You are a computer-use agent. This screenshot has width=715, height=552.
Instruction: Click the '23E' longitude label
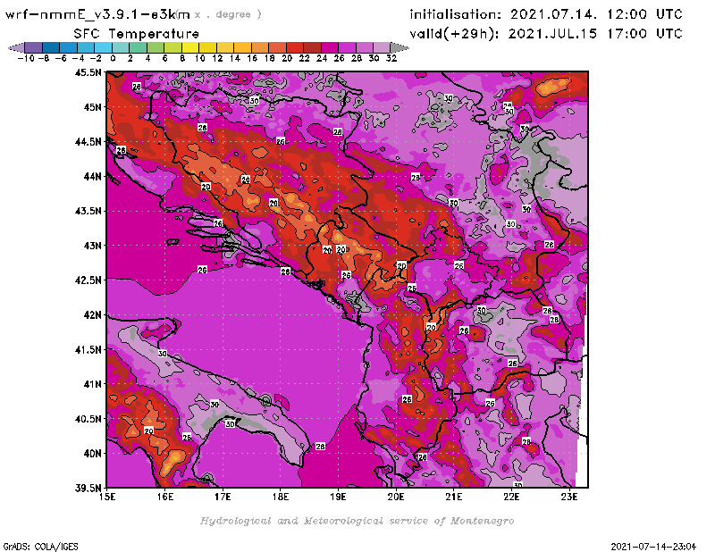point(569,497)
